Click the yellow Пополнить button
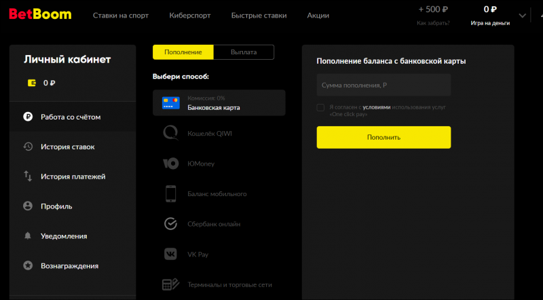This screenshot has height=300, width=543. pos(383,137)
